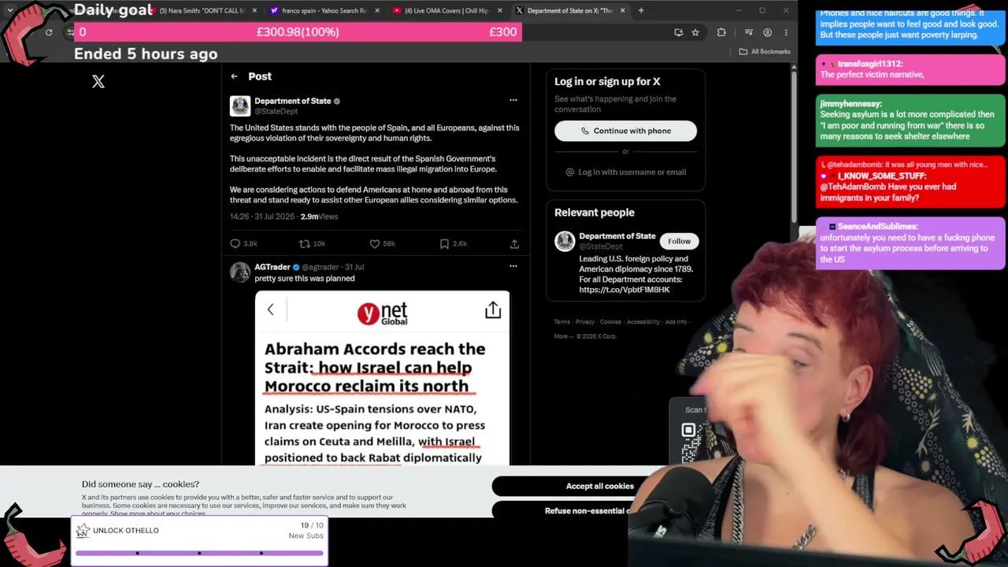This screenshot has height=567, width=1008.
Task: Open the Department of State name in Relevant people
Action: click(x=617, y=236)
